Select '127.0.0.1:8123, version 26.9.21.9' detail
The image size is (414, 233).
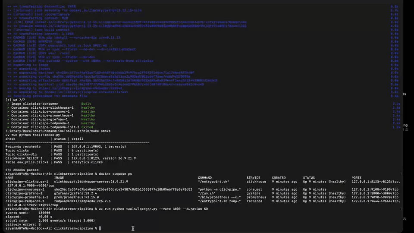click(103, 158)
